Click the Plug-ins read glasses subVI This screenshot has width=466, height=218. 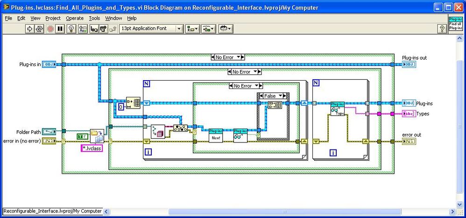pos(240,136)
